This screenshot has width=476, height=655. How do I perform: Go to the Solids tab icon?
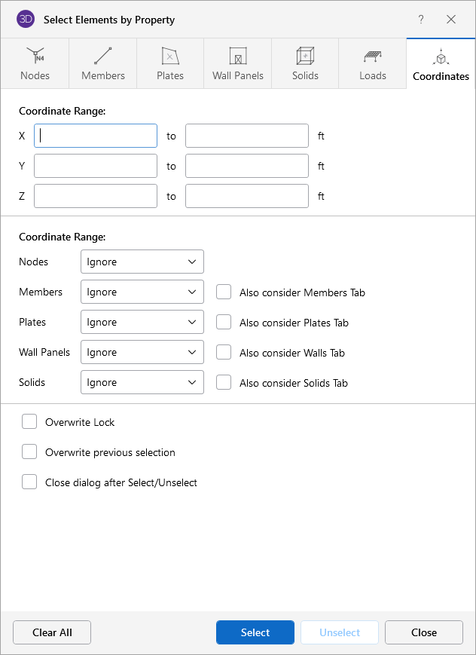305,57
